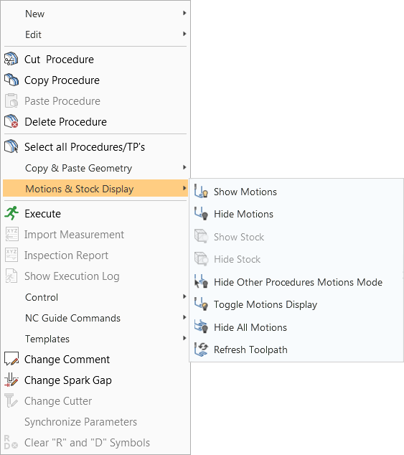The image size is (404, 455).
Task: Expand the Edit submenu arrow
Action: point(184,34)
